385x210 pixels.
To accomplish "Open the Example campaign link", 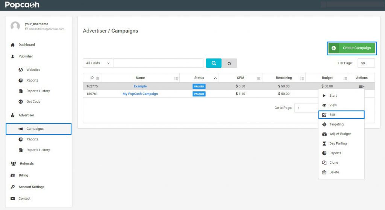I will 140,86.
